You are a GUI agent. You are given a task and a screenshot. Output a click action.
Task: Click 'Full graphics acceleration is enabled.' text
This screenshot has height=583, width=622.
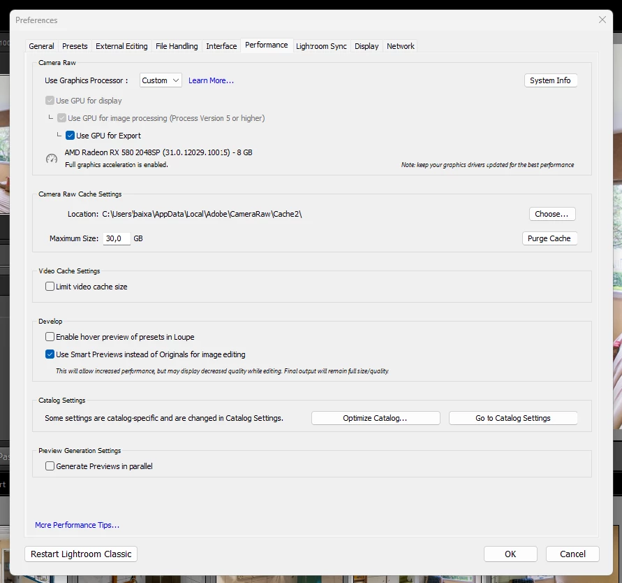(116, 164)
